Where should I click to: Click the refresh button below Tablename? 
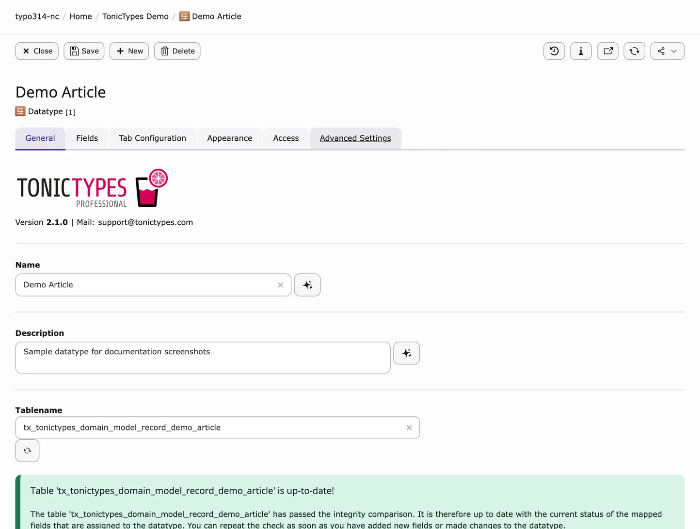pos(27,451)
